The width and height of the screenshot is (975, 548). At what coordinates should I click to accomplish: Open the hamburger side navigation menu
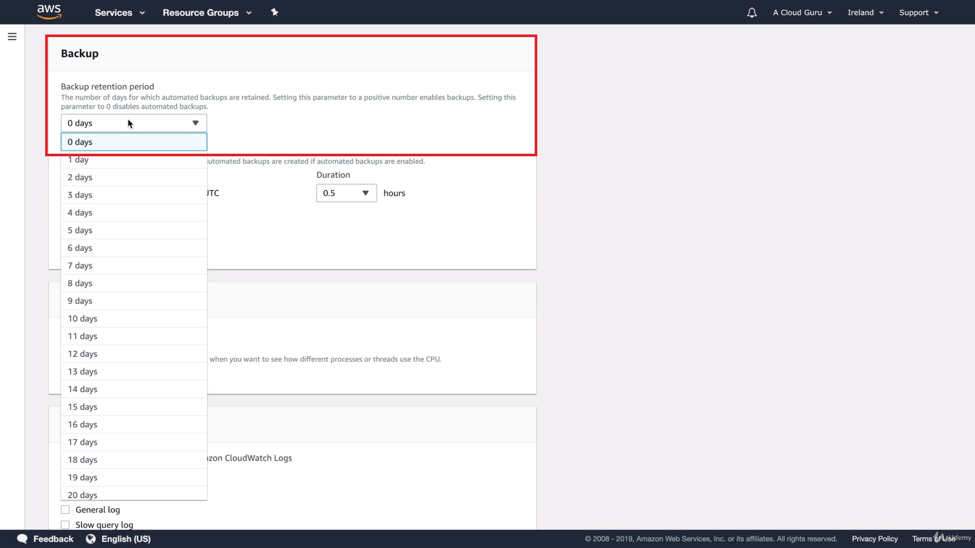coord(12,37)
